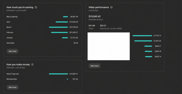
Task: Select the Watch Page ads row label
Action: click(x=13, y=74)
